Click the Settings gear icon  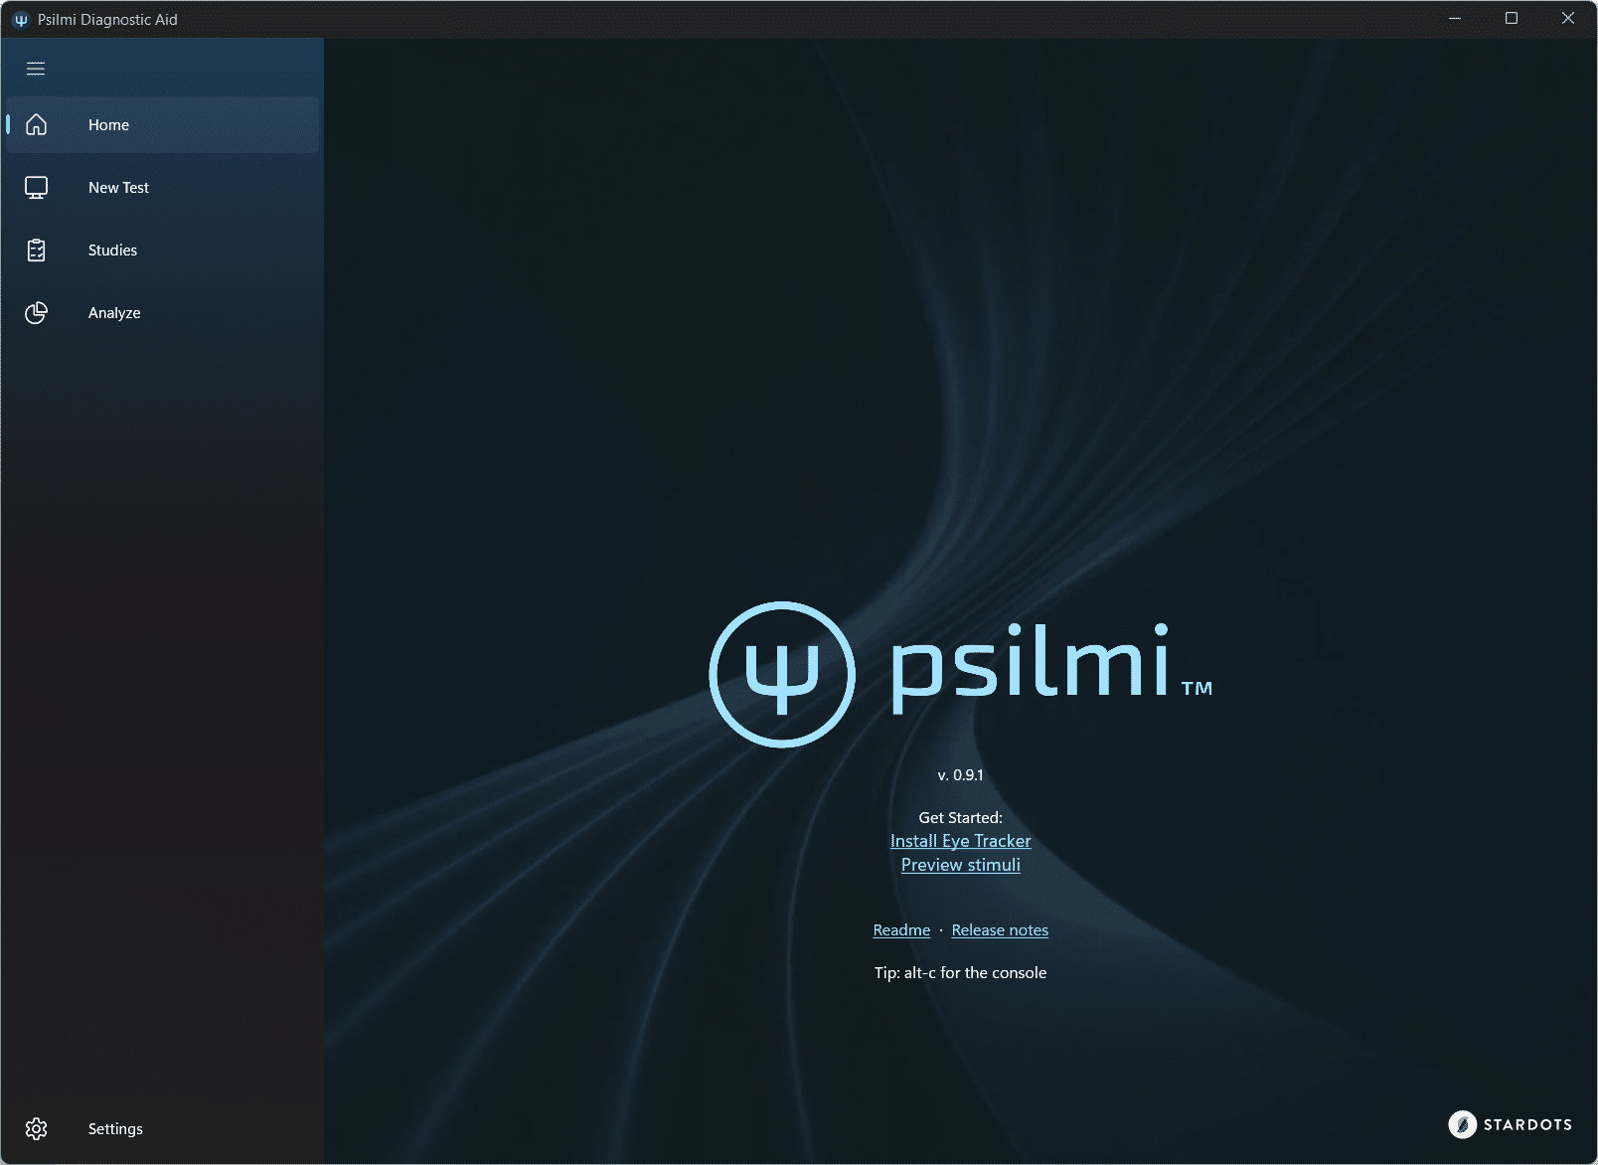pos(37,1129)
